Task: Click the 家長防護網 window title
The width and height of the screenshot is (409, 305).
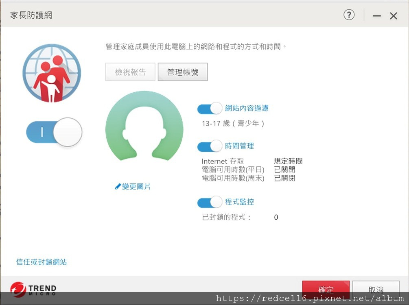Action: [31, 15]
